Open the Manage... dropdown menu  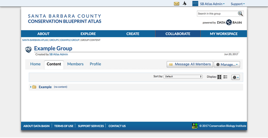tap(227, 65)
